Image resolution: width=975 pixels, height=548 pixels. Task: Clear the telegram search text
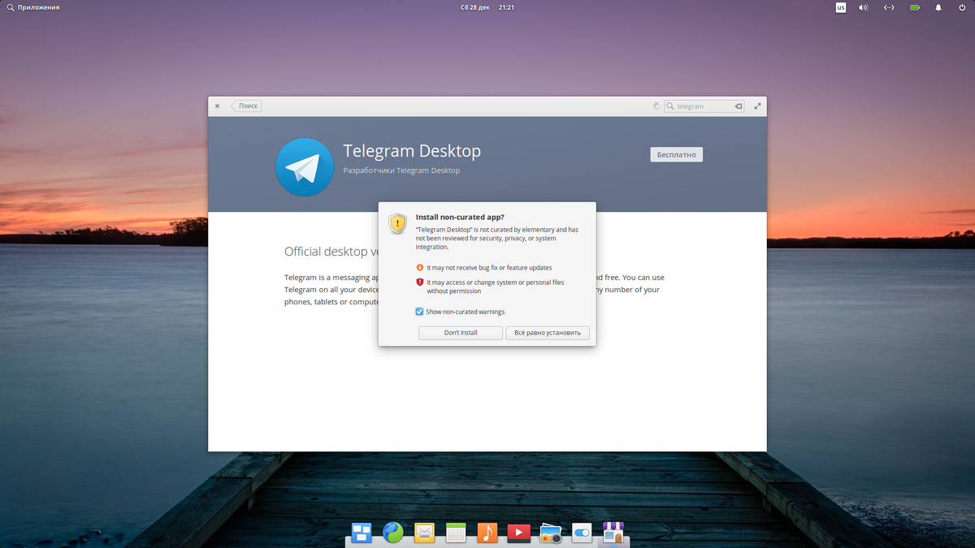pyautogui.click(x=739, y=106)
